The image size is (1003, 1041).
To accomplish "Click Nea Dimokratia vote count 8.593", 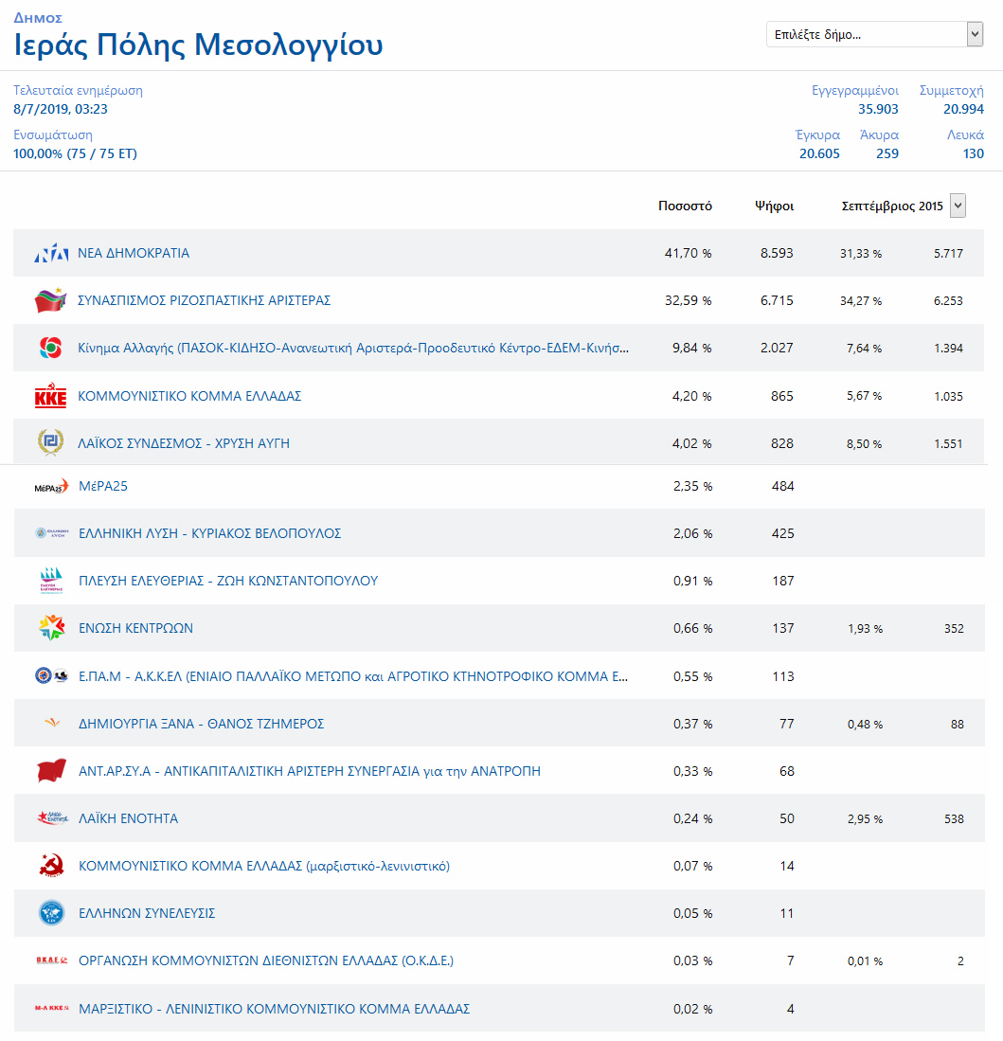I will click(777, 253).
